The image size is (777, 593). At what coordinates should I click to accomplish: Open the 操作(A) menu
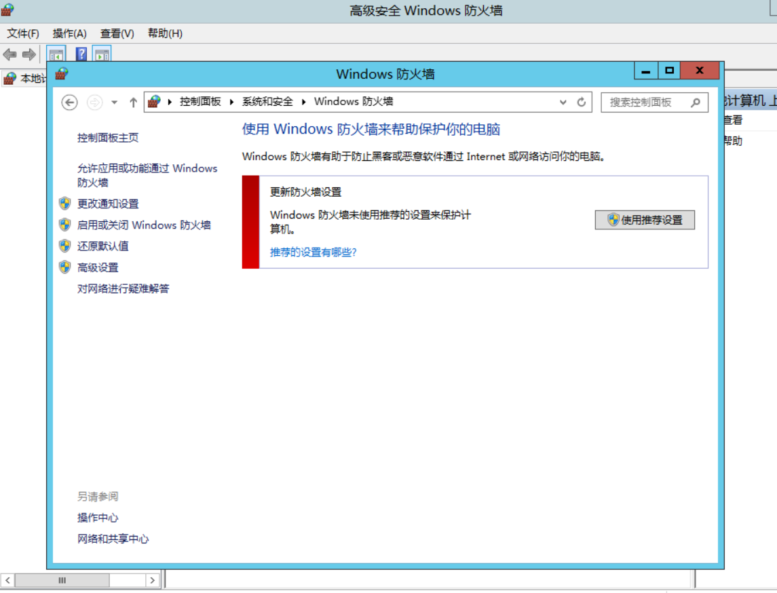pos(69,34)
